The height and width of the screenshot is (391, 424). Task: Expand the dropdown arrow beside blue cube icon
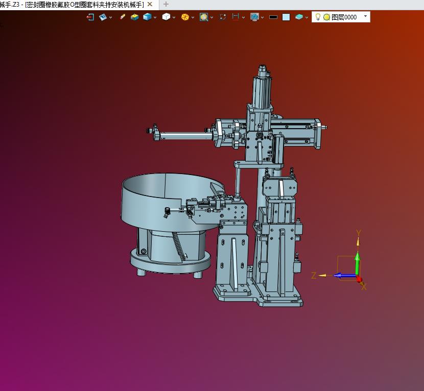(155, 17)
